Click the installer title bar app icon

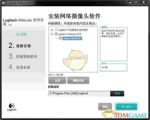point(3,3)
